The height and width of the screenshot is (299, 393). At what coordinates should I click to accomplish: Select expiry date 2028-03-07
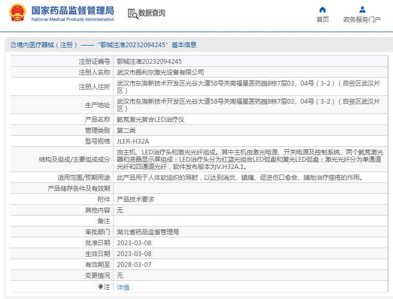point(134,265)
